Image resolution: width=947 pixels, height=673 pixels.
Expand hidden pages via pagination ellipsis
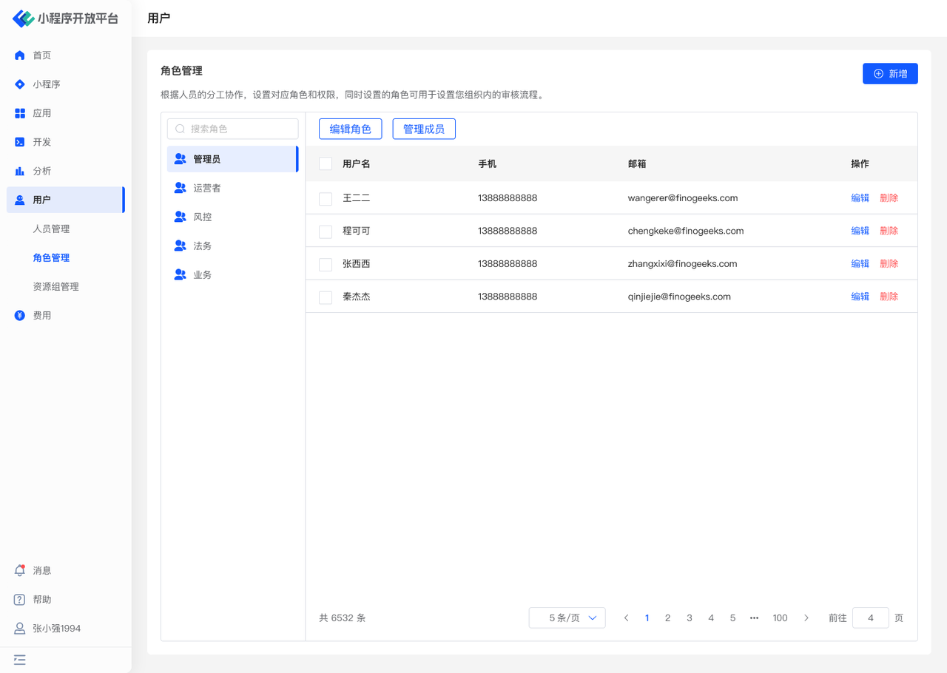754,618
